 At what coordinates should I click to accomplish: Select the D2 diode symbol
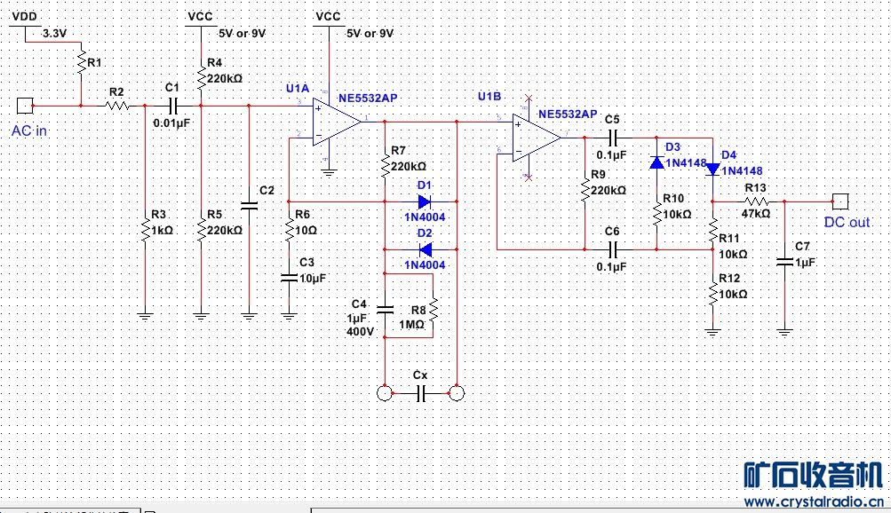[x=425, y=249]
